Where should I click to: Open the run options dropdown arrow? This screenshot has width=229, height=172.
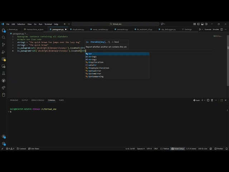tap(203, 29)
